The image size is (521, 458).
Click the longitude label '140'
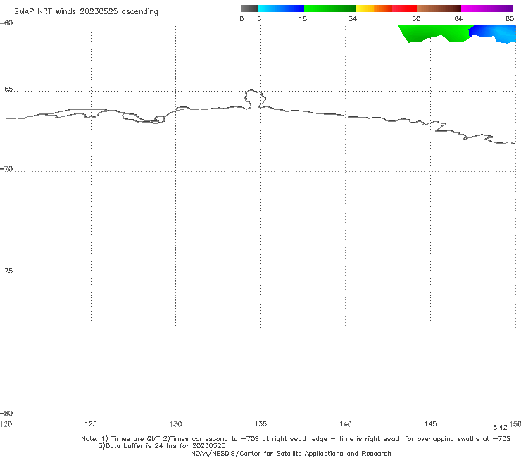(346, 423)
